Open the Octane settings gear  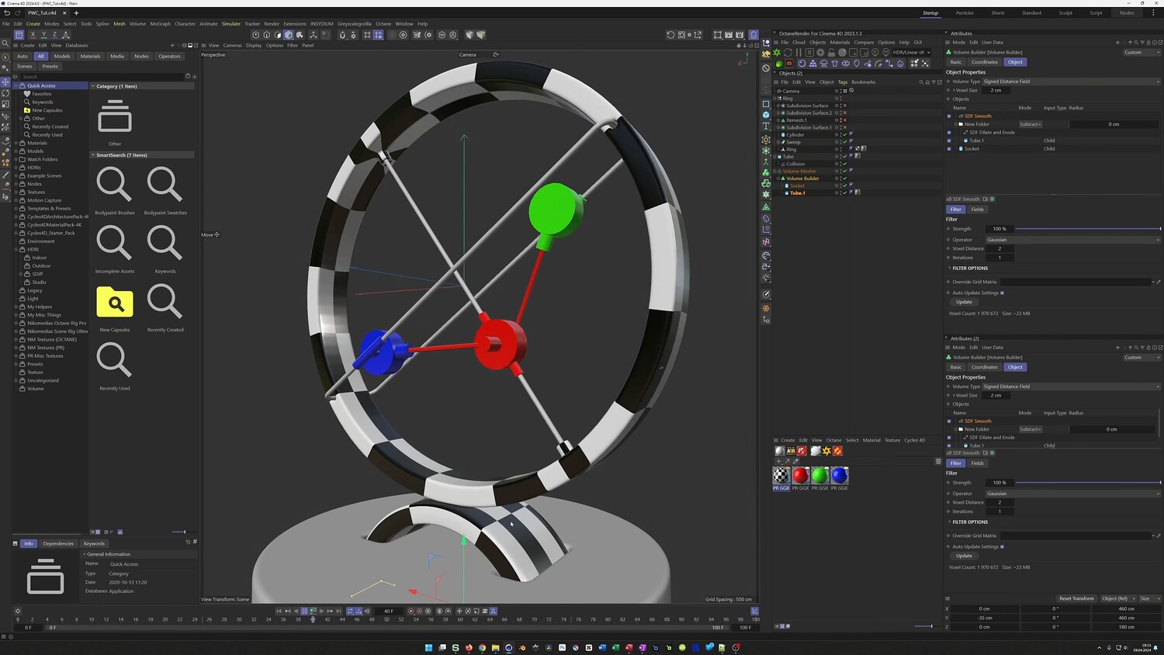point(821,53)
